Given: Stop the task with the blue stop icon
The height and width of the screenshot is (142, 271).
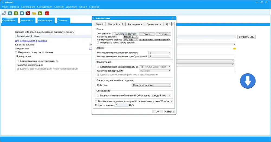Looking at the screenshot, I should click(22, 13).
